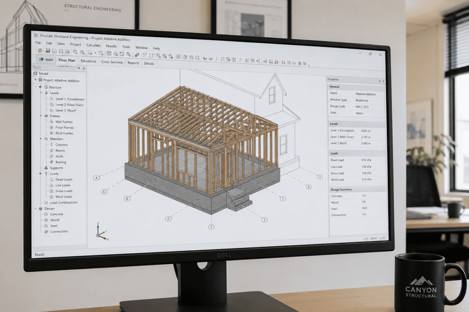Click the Open project folder icon in toolbar
The image size is (469, 312).
(x=40, y=50)
